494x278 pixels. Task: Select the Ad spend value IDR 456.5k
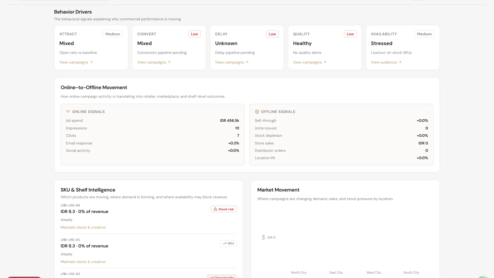click(x=230, y=121)
